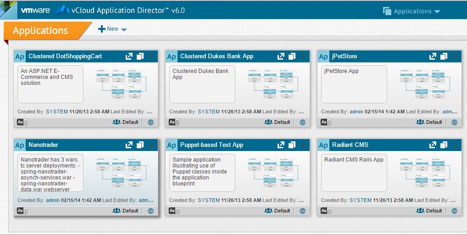Click the Av version badge on Clustered DotShoppingCart
467x235 pixels.
pyautogui.click(x=22, y=122)
